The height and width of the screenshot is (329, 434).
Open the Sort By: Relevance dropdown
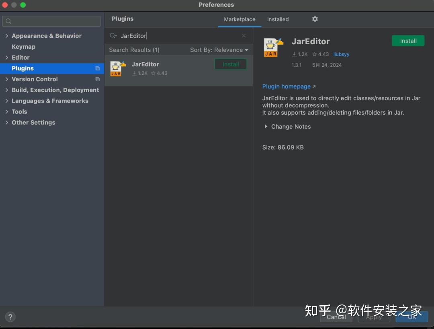click(x=219, y=50)
